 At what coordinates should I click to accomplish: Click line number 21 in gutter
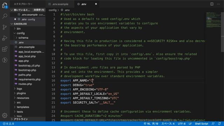tap(53, 103)
